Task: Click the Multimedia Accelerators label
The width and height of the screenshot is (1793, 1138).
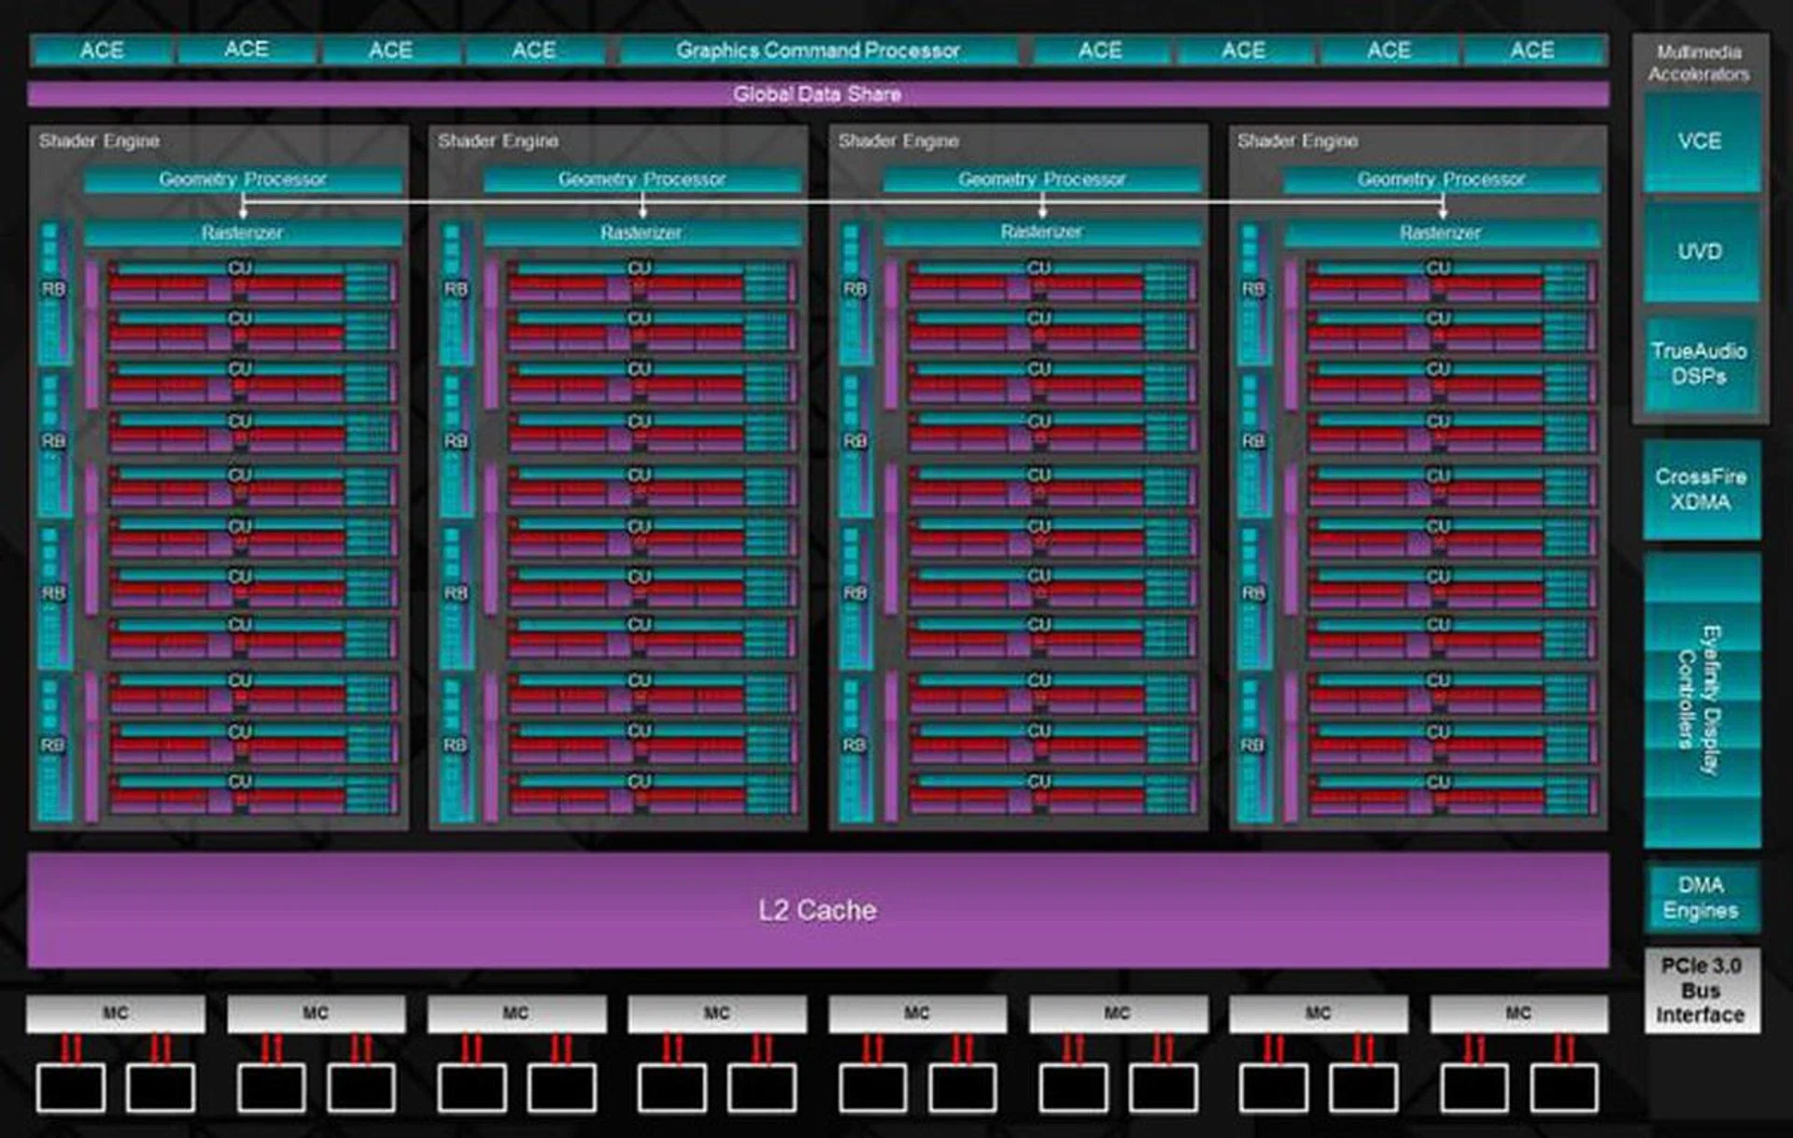Action: coord(1699,63)
